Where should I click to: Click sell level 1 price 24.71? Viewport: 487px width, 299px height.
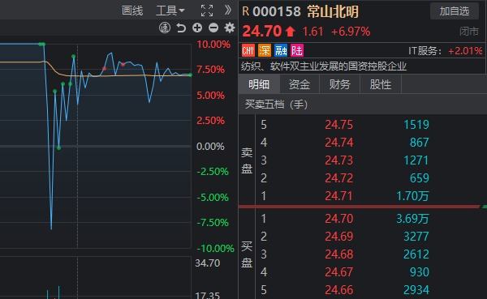338,196
